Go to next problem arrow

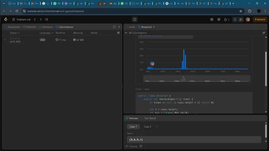(x=41, y=19)
